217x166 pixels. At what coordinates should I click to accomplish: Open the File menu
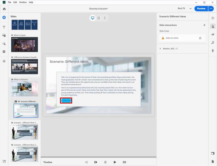pyautogui.click(x=9, y=2)
